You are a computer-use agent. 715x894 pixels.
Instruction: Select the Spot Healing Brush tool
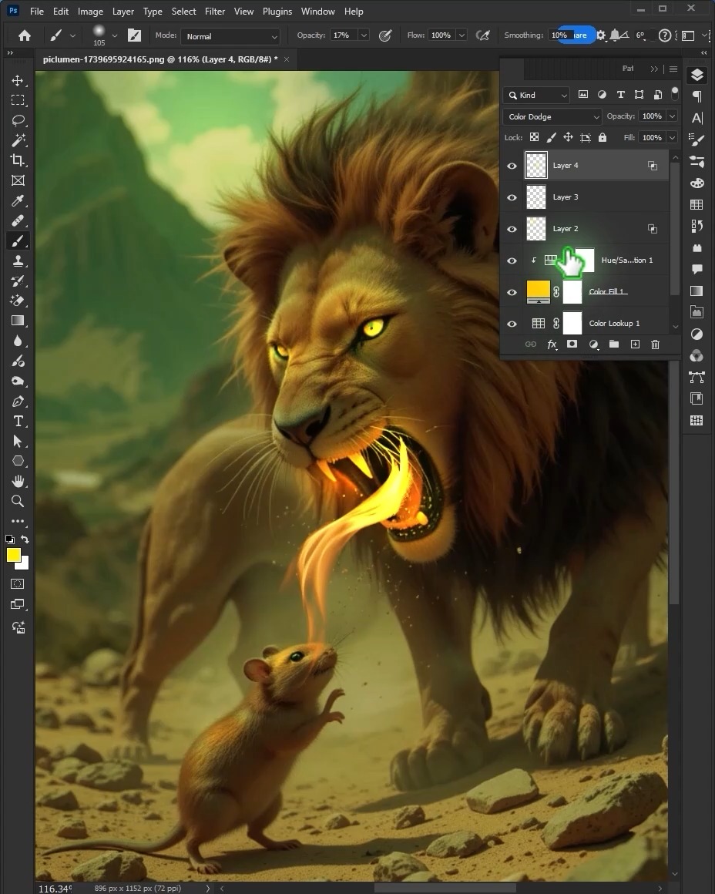(18, 220)
